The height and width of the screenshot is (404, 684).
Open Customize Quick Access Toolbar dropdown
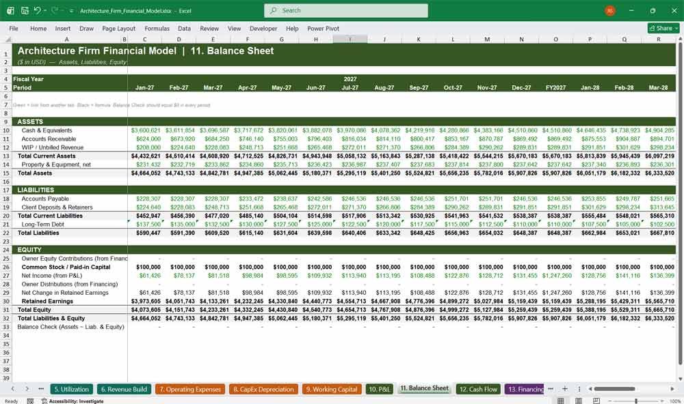(71, 11)
